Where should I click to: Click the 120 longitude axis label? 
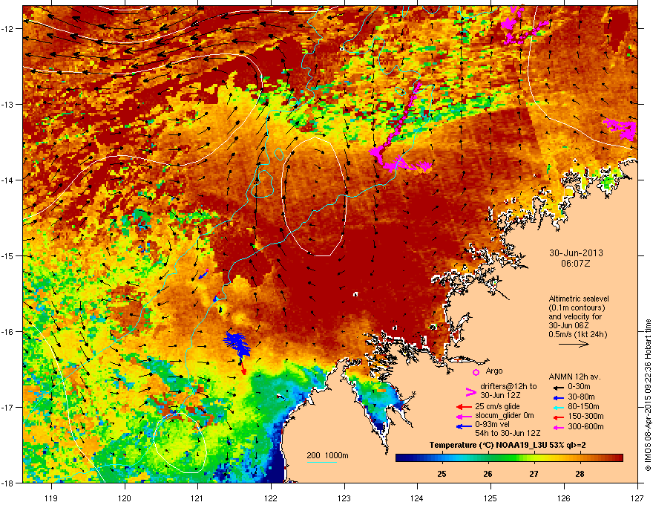click(x=125, y=498)
